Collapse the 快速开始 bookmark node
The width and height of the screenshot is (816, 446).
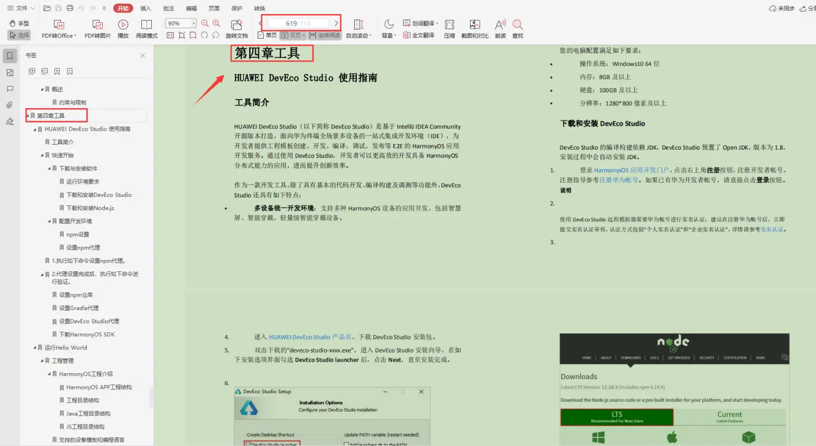pyautogui.click(x=42, y=156)
